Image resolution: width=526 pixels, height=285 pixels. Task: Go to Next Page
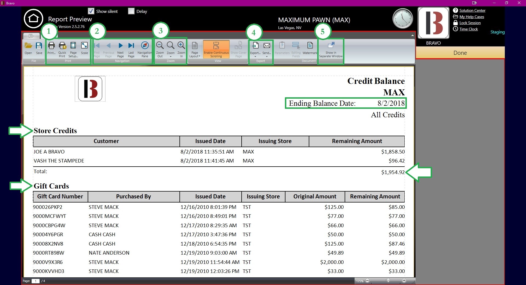coord(120,49)
